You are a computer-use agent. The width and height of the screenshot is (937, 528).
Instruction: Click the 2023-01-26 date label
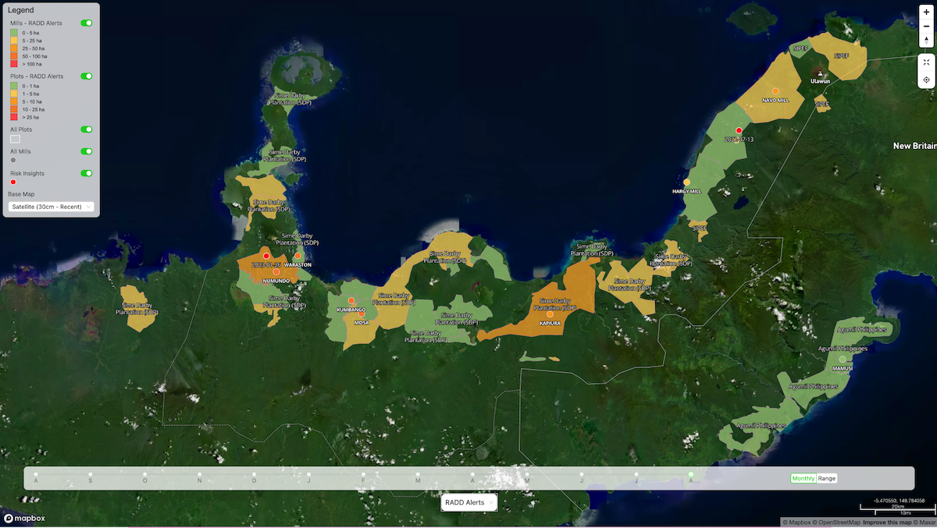point(266,265)
